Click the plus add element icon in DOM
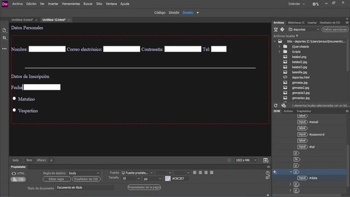Image resolution: width=350 pixels, height=197 pixels. pyautogui.click(x=275, y=172)
